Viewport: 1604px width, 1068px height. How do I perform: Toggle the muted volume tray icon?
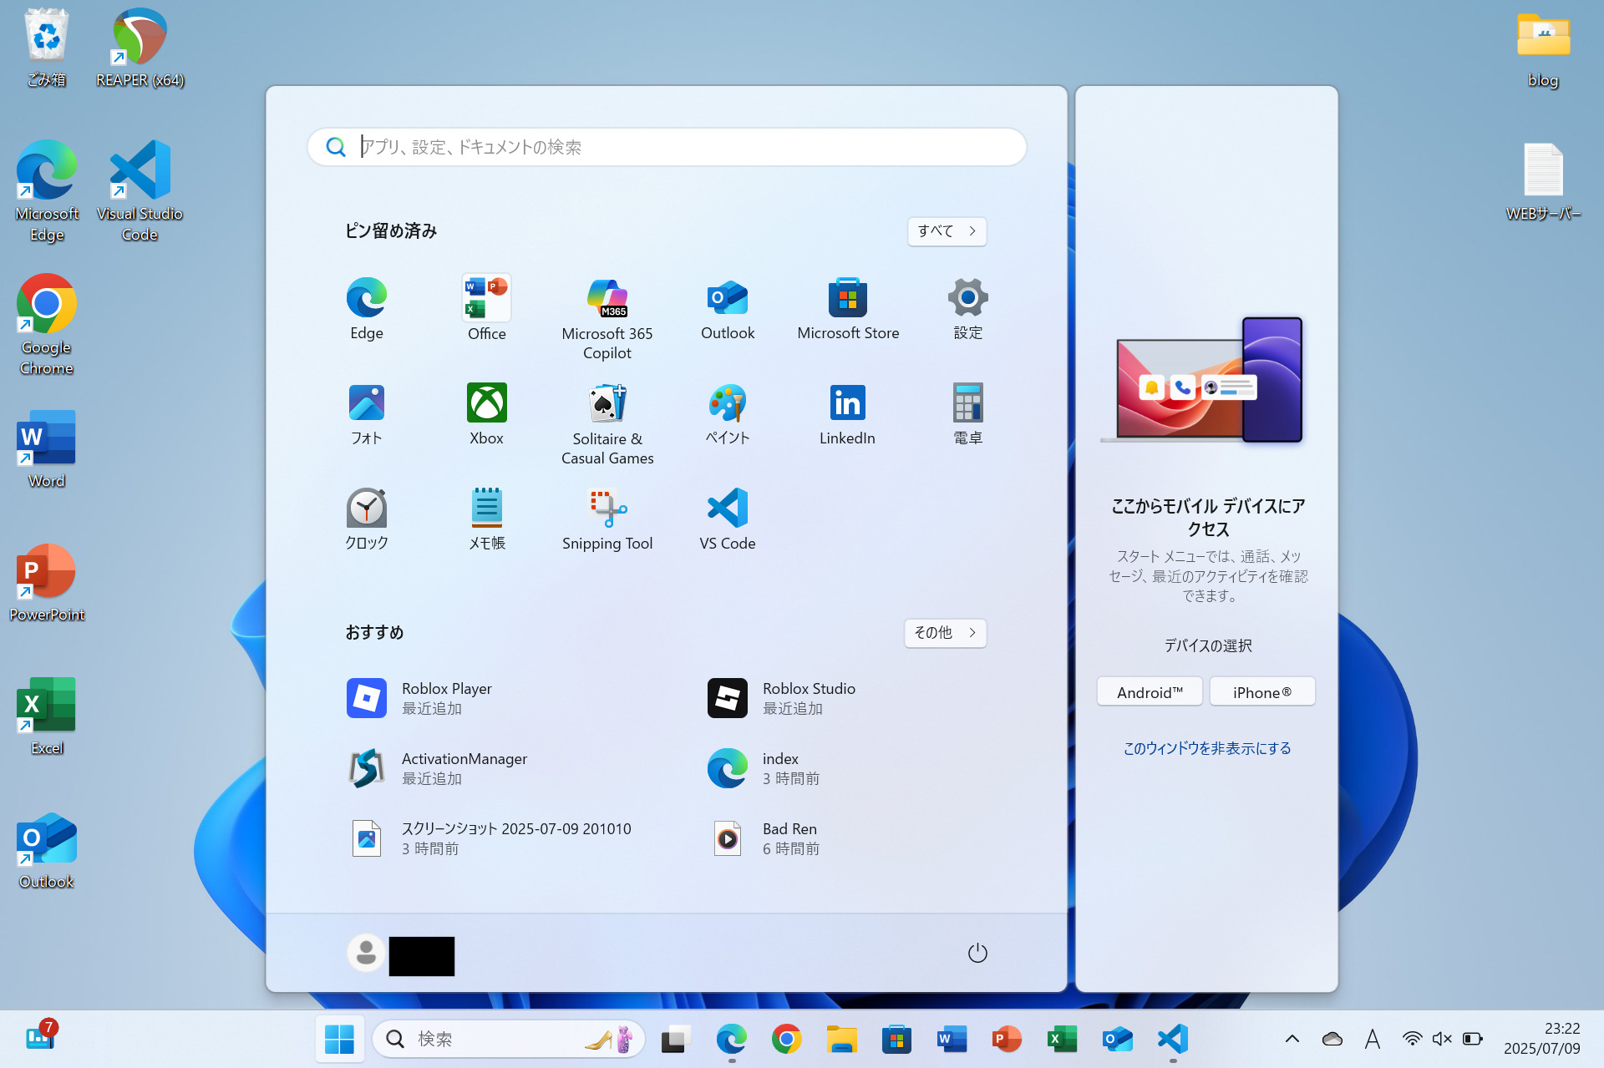click(x=1441, y=1039)
